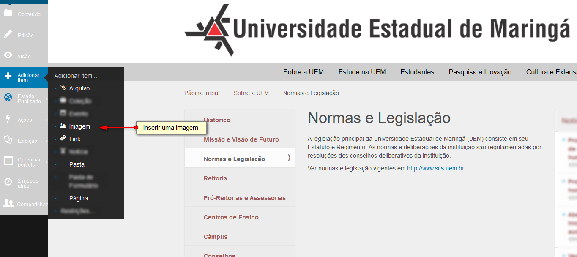Click Normas e Legislação breadcrumb text
Viewport: 577px width, 257px height.
click(311, 93)
